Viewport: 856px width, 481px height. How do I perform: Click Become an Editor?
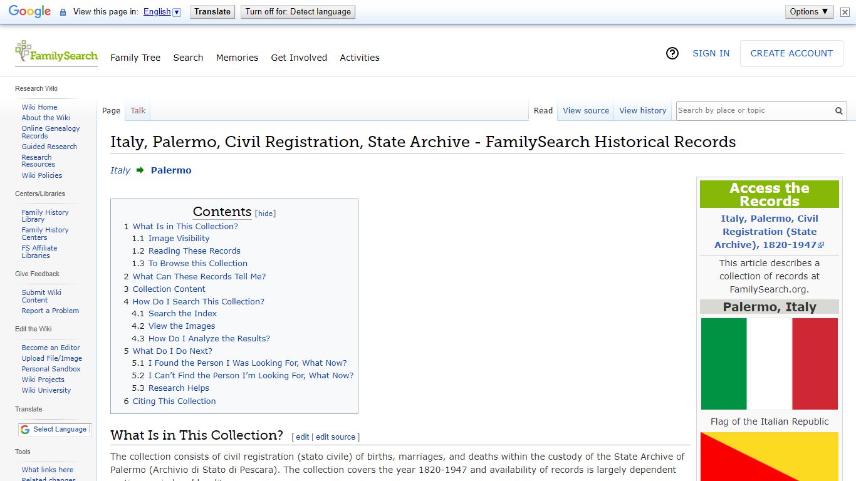point(51,348)
